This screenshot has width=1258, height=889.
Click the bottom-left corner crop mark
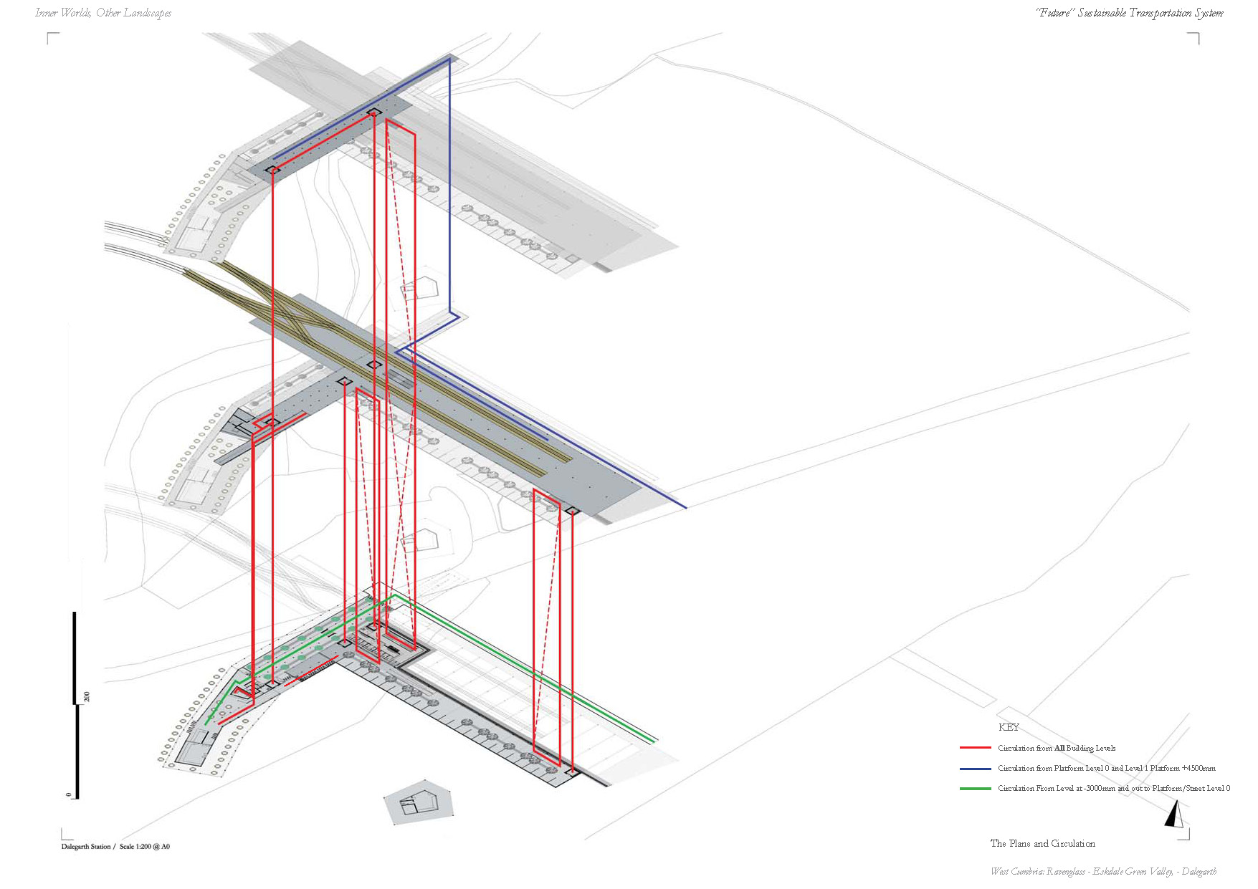[65, 836]
